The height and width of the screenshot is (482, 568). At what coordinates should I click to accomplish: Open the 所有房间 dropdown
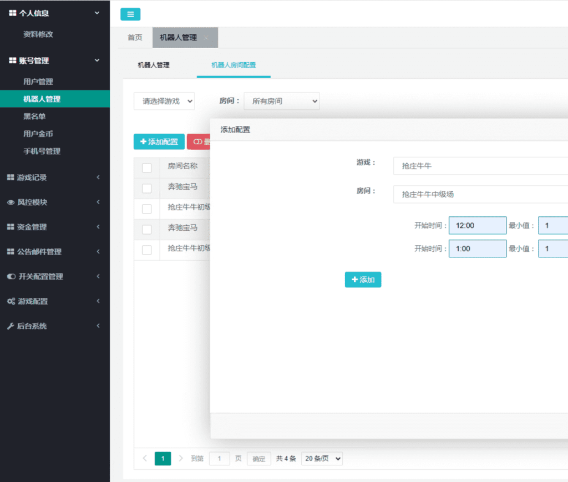[x=281, y=102]
